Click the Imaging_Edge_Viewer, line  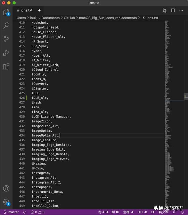pos(50,159)
